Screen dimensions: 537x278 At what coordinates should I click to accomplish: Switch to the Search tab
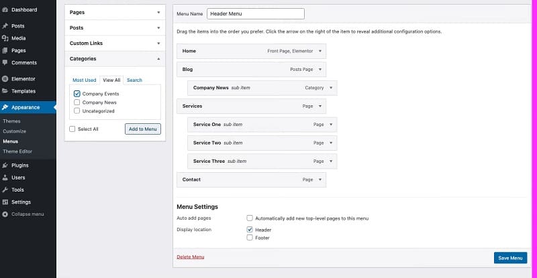[x=134, y=80]
